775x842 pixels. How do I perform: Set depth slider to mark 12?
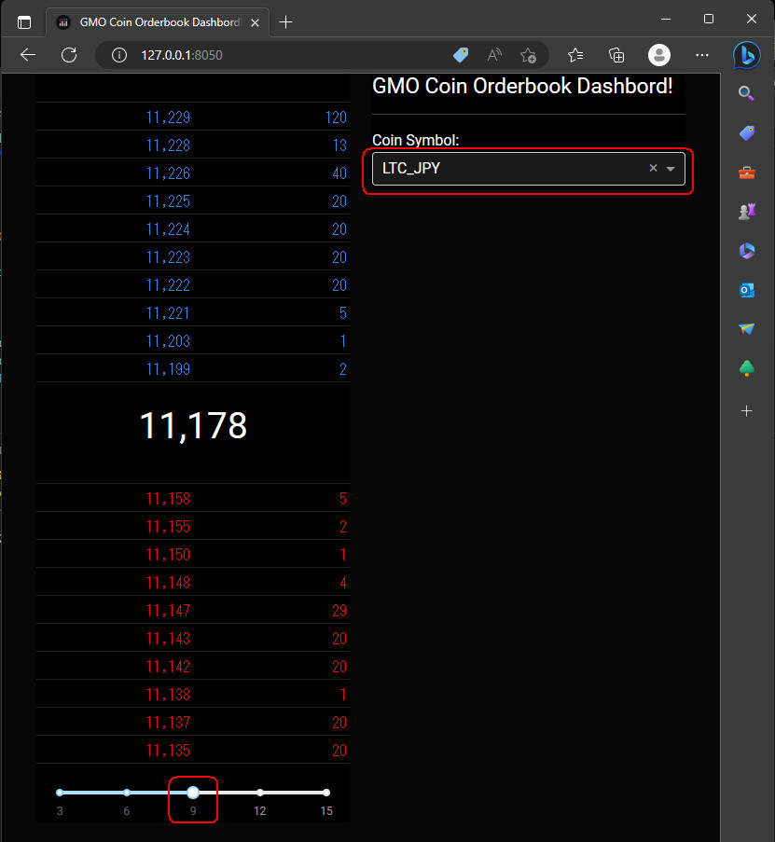(x=260, y=793)
